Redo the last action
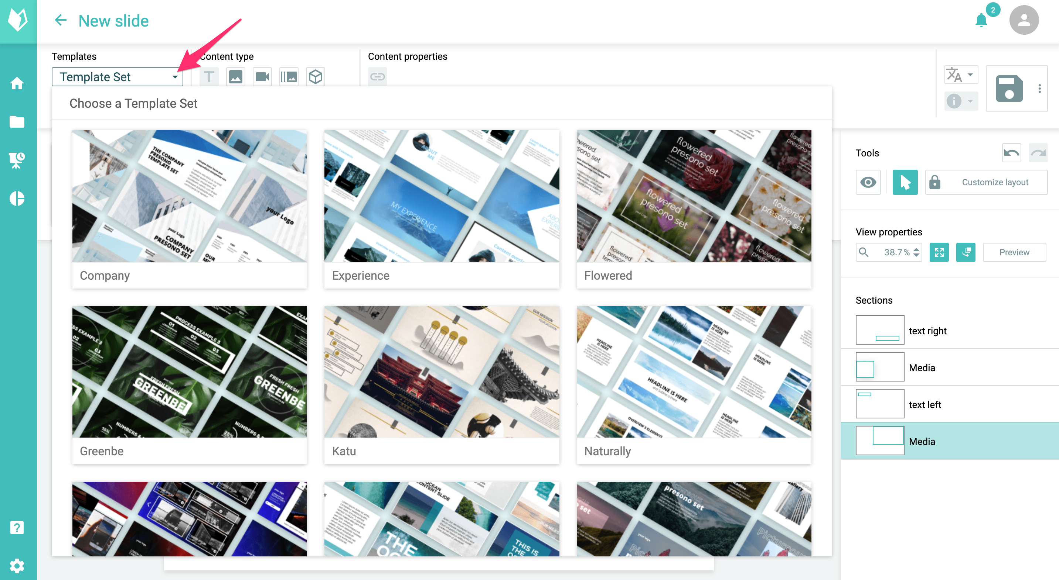The height and width of the screenshot is (580, 1059). 1038,153
